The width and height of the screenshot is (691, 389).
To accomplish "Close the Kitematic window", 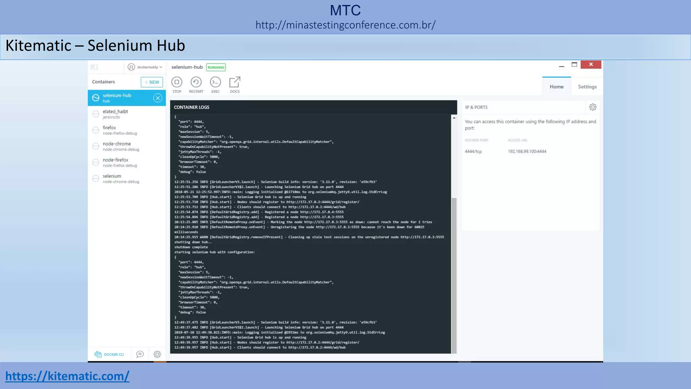I will (x=591, y=64).
